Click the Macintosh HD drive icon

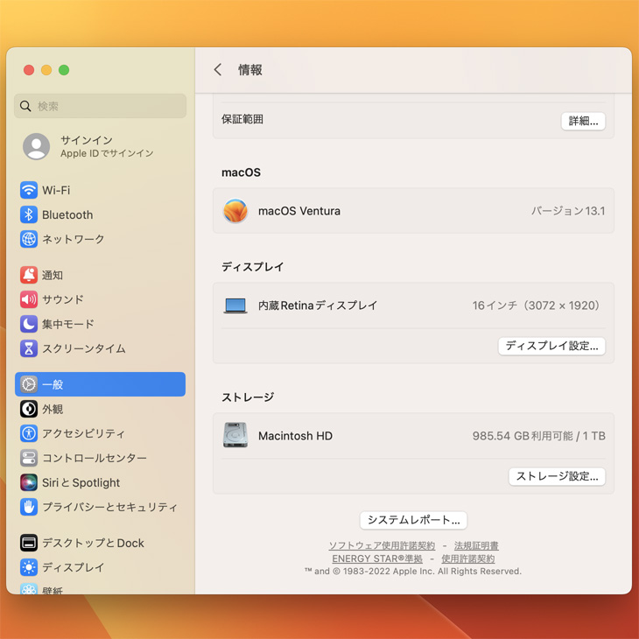(x=235, y=435)
